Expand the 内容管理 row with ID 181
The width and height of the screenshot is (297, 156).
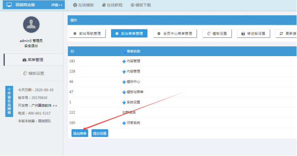click(124, 61)
